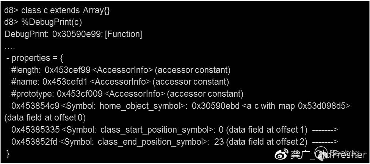This screenshot has height=164, width=370.
Task: Click the closing brace of properties
Action: (x=8, y=153)
